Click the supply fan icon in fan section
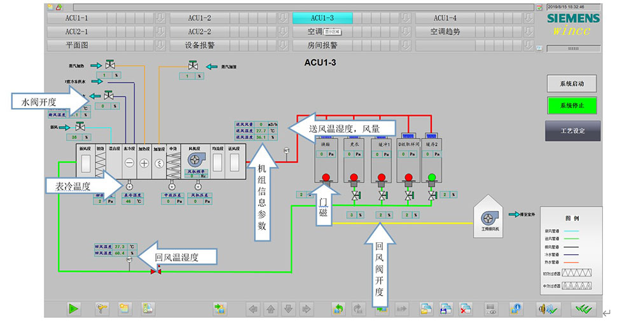636x321 pixels. (197, 160)
